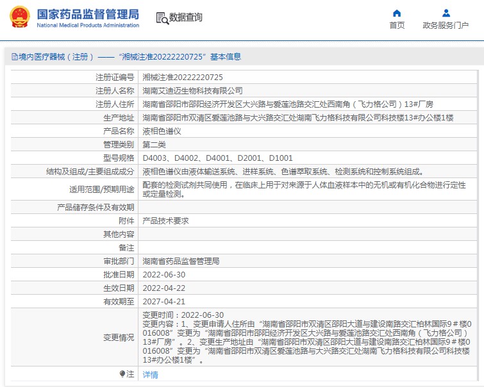Screen dimensions: 484x387
Task: Open the 详情 link
Action: point(150,375)
